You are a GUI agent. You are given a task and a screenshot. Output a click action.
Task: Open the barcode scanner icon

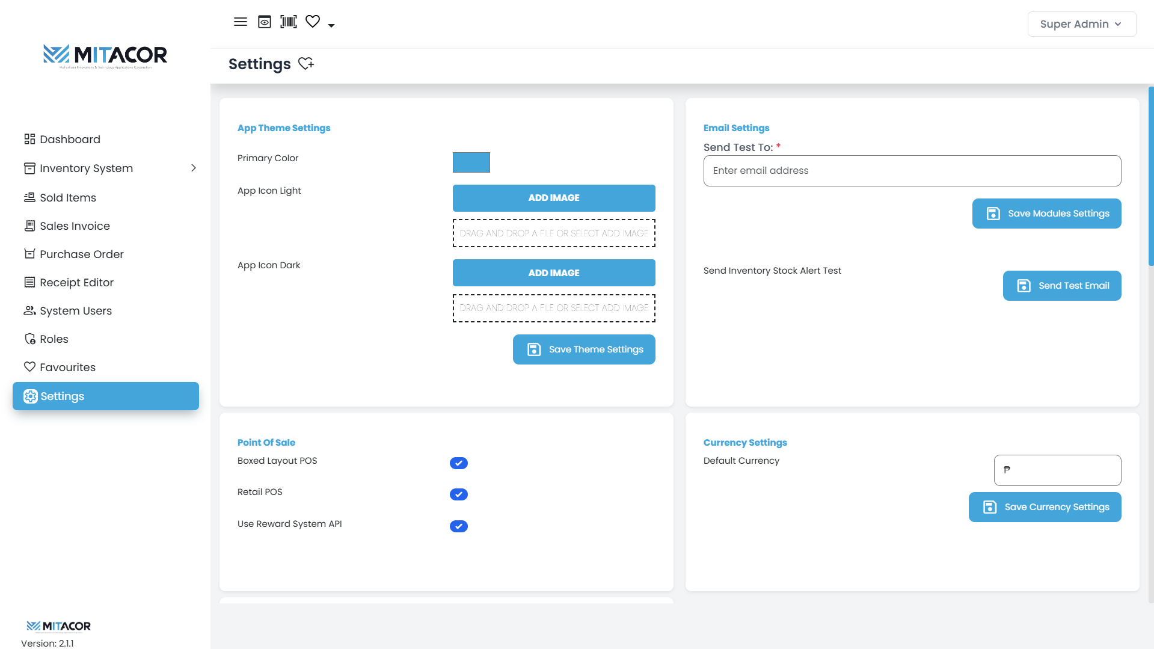click(x=289, y=22)
